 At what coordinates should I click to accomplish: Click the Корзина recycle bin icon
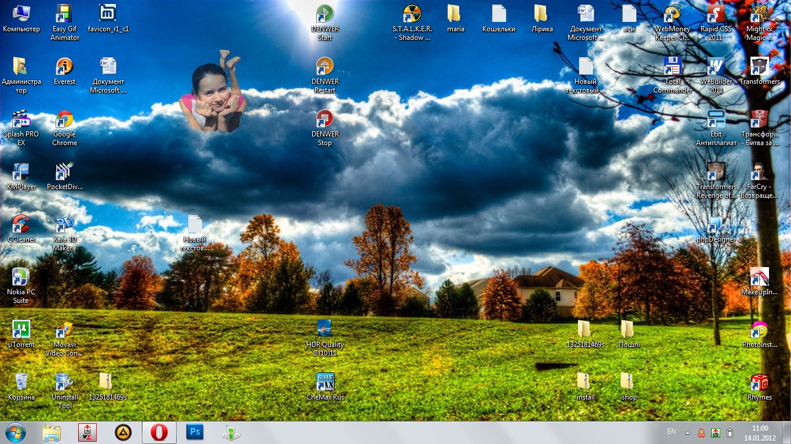[x=21, y=383]
